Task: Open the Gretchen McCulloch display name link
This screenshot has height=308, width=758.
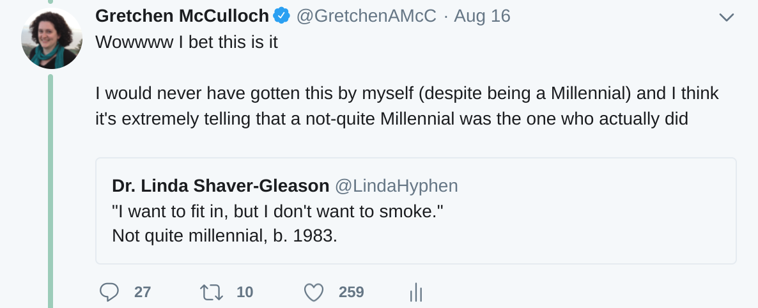Action: [x=182, y=16]
